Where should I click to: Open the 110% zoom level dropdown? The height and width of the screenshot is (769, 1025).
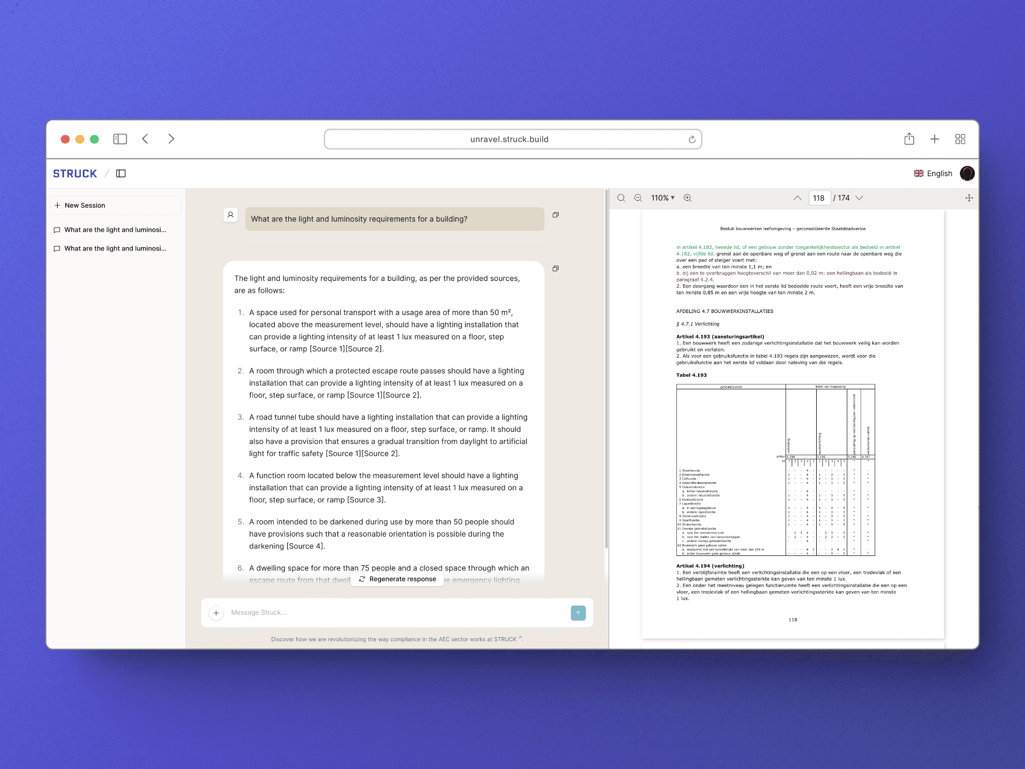(663, 198)
